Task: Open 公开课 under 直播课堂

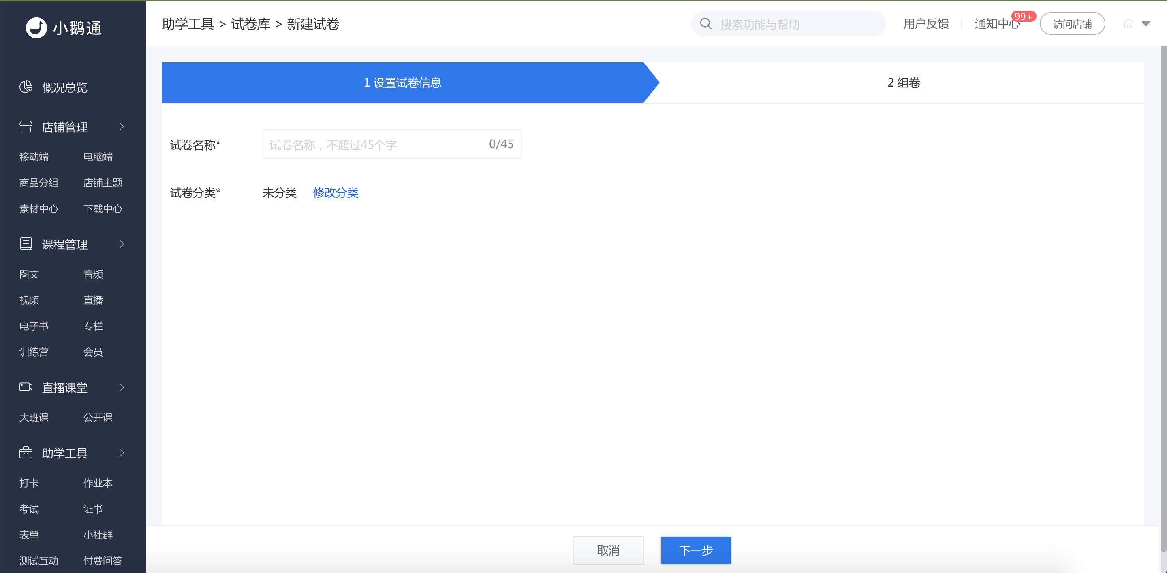Action: (98, 417)
